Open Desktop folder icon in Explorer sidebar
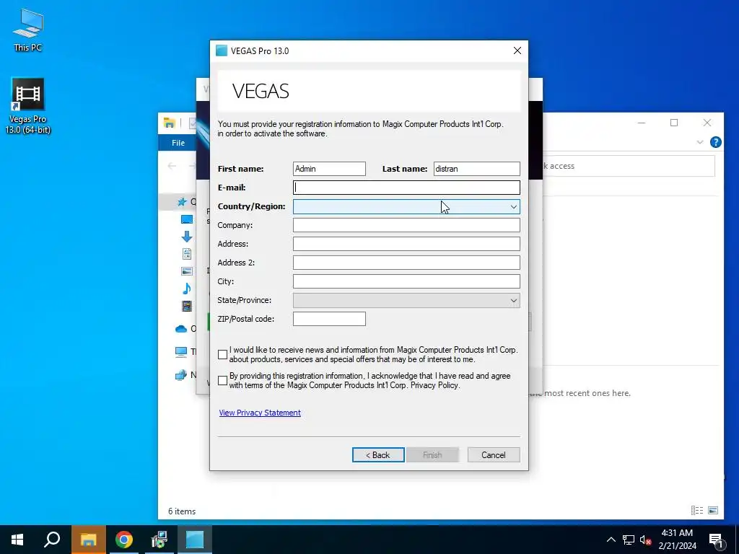This screenshot has width=739, height=554. tap(187, 219)
